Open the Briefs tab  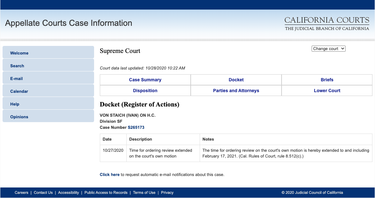(x=327, y=80)
